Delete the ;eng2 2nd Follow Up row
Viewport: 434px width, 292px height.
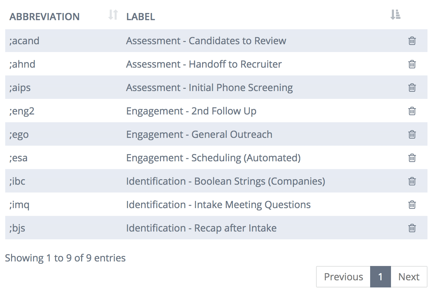[x=412, y=111]
